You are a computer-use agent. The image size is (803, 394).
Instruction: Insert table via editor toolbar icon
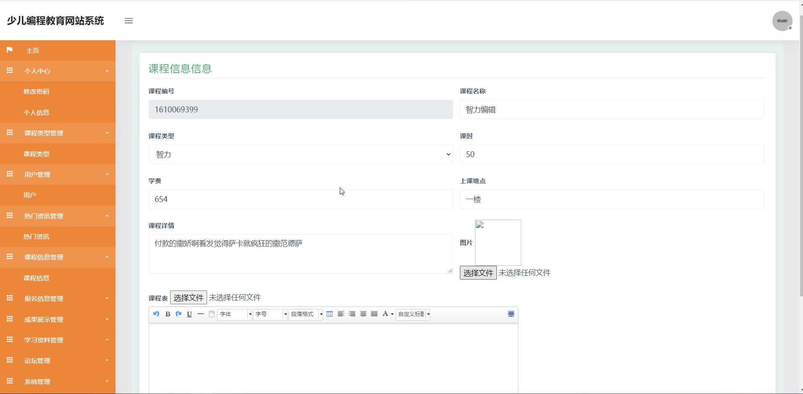coord(330,314)
